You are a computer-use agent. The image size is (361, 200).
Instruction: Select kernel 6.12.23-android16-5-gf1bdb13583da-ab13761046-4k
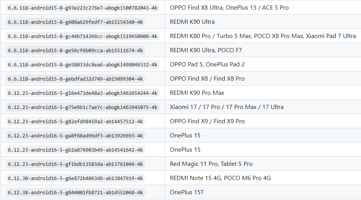click(75, 164)
